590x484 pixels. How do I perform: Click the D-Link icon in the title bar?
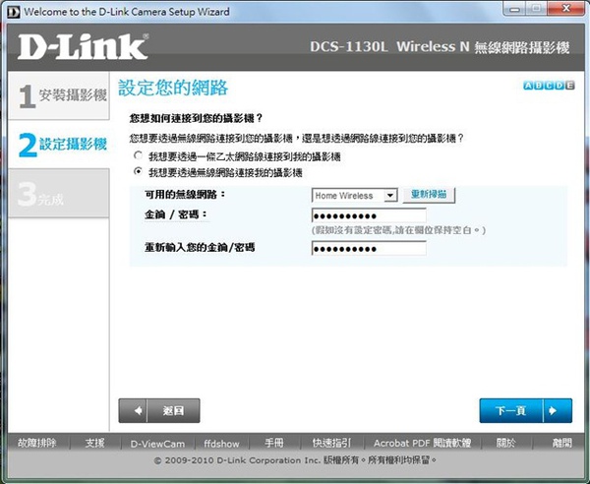point(14,12)
